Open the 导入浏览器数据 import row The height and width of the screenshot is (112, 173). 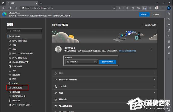(105, 106)
